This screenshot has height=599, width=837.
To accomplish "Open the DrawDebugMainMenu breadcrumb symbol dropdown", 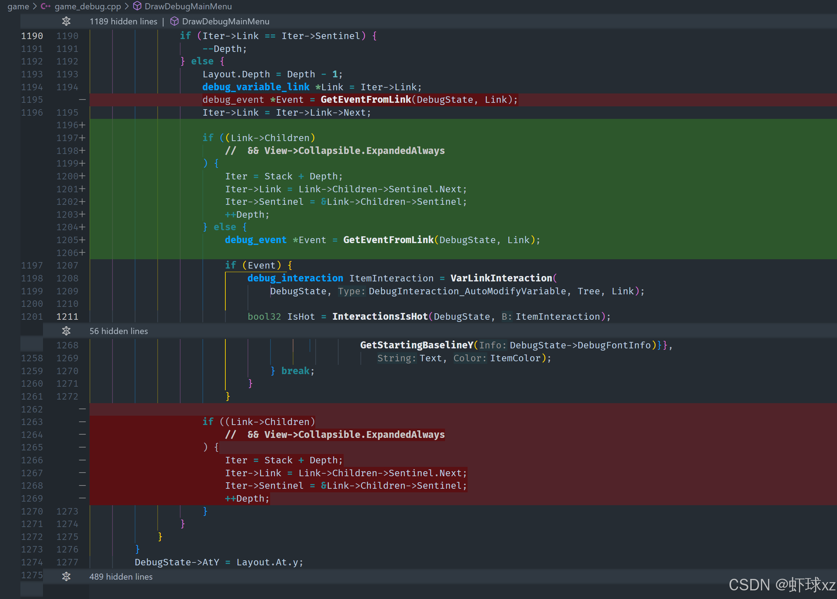I will [188, 6].
